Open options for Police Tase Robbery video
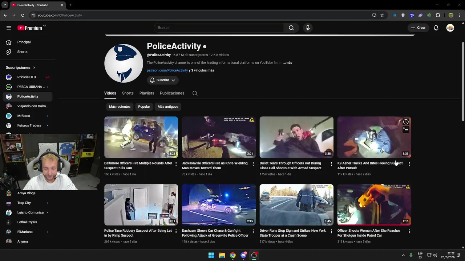This screenshot has height=261, width=465. tap(176, 231)
